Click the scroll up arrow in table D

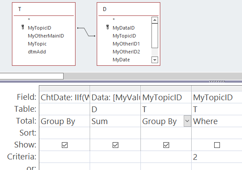155,20
